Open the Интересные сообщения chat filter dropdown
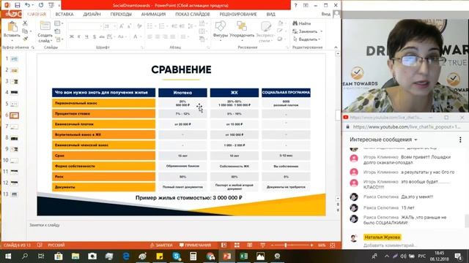This screenshot has width=469, height=263. pyautogui.click(x=383, y=140)
